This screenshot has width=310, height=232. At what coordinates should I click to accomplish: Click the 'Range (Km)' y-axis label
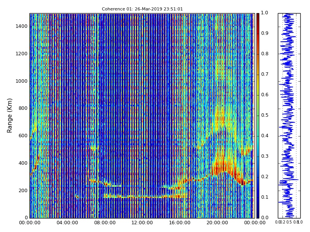point(9,116)
